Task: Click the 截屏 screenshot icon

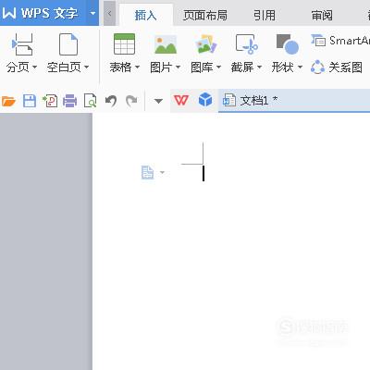Action: click(x=247, y=44)
